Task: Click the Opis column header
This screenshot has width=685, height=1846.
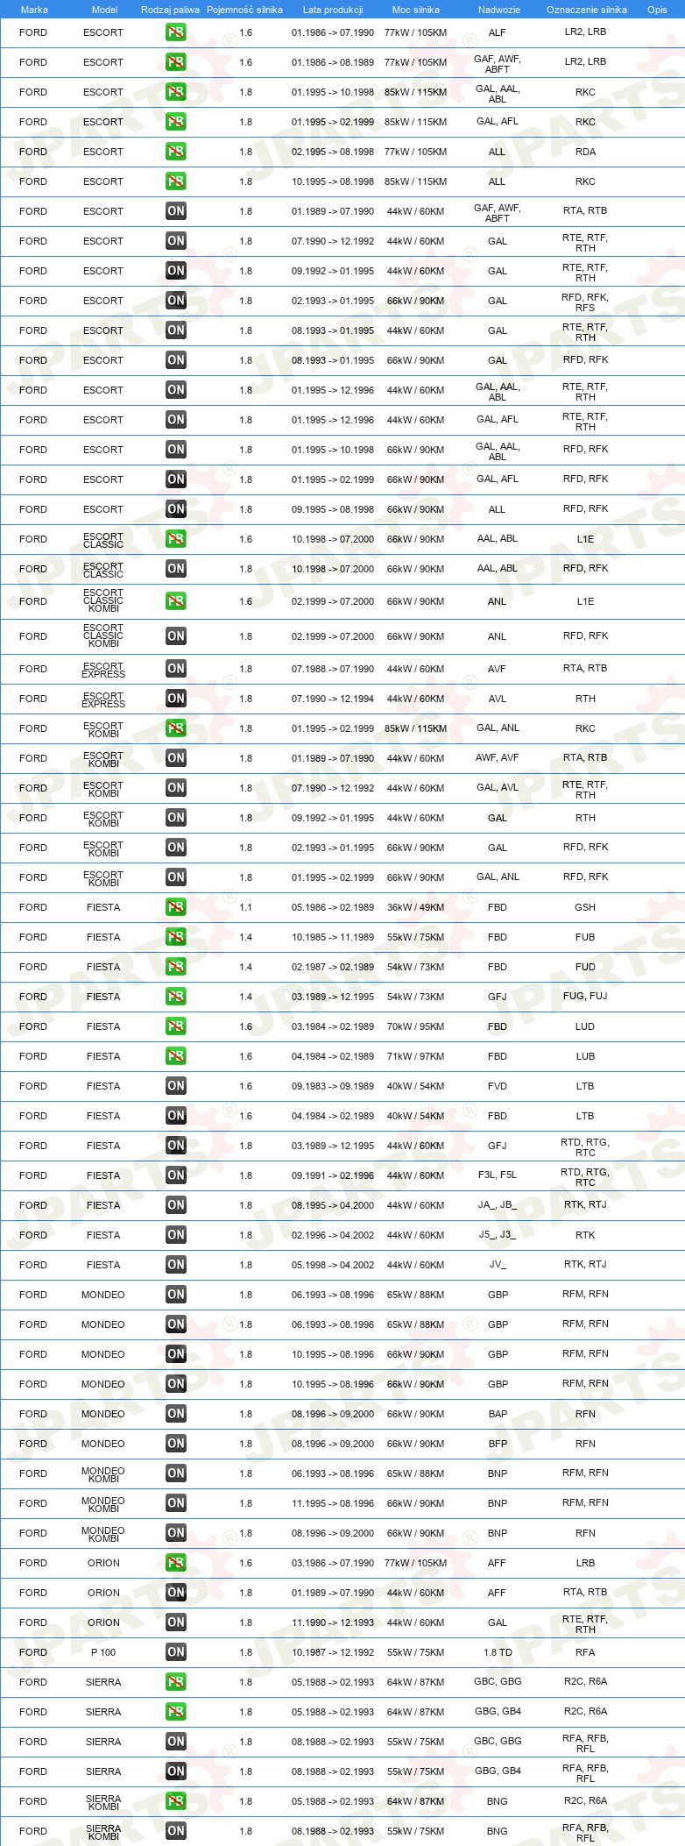Action: [x=657, y=10]
